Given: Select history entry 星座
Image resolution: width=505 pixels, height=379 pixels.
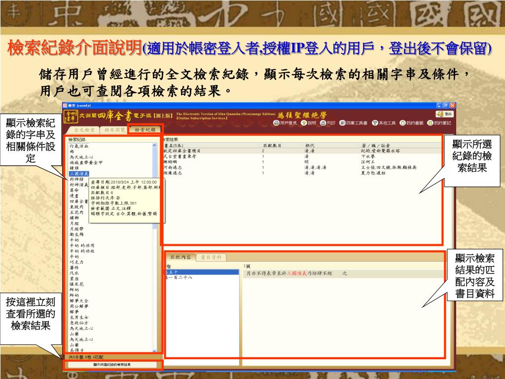Looking at the screenshot, I should [74, 278].
